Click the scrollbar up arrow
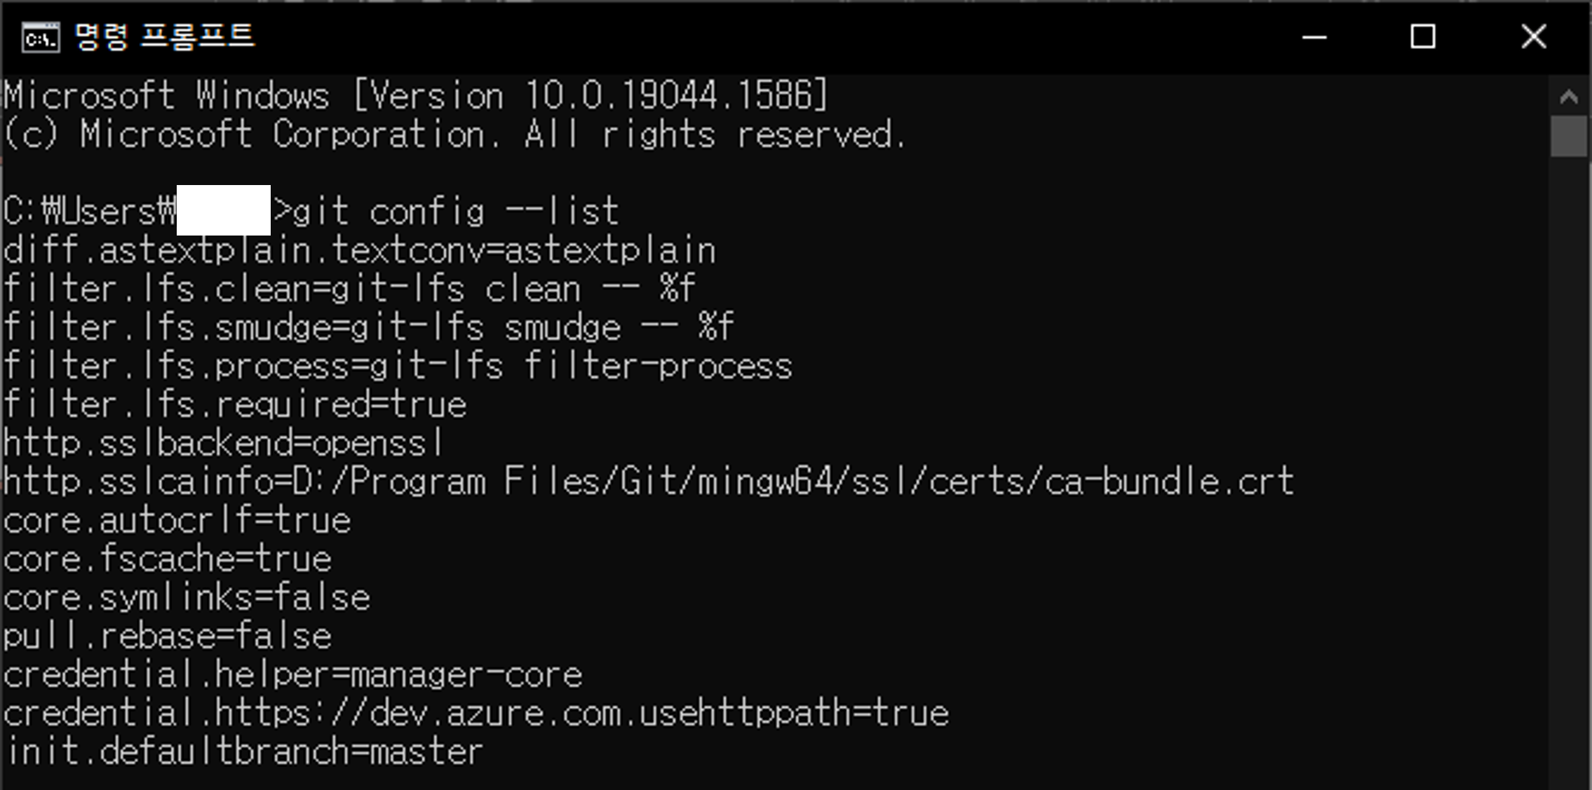1592x790 pixels. coord(1569,97)
